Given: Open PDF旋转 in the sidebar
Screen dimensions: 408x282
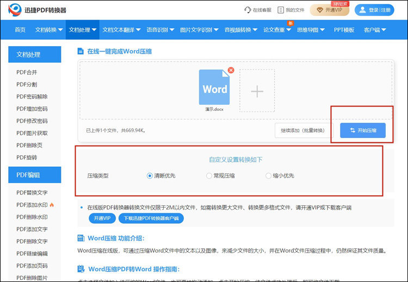Looking at the screenshot, I should tap(27, 158).
